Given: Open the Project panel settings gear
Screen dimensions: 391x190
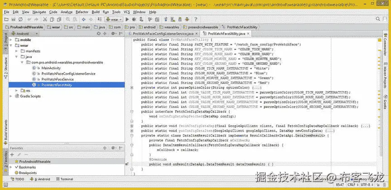Looking at the screenshot, I should 113,34.
